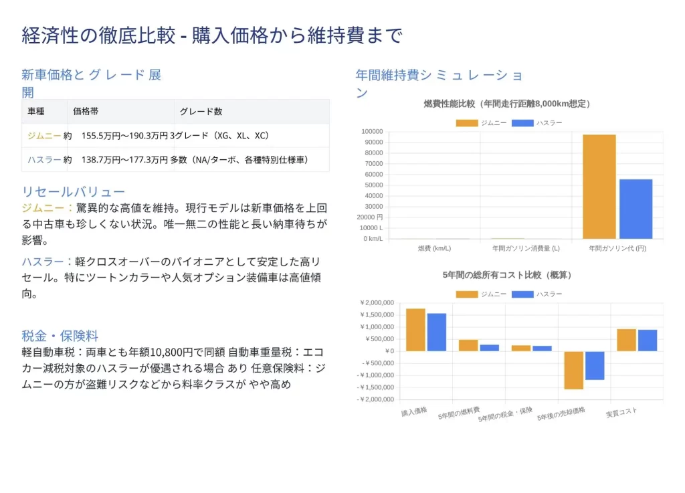685x493 pixels.
Task: Click the ハスラー row name in price table
Action: click(x=44, y=160)
